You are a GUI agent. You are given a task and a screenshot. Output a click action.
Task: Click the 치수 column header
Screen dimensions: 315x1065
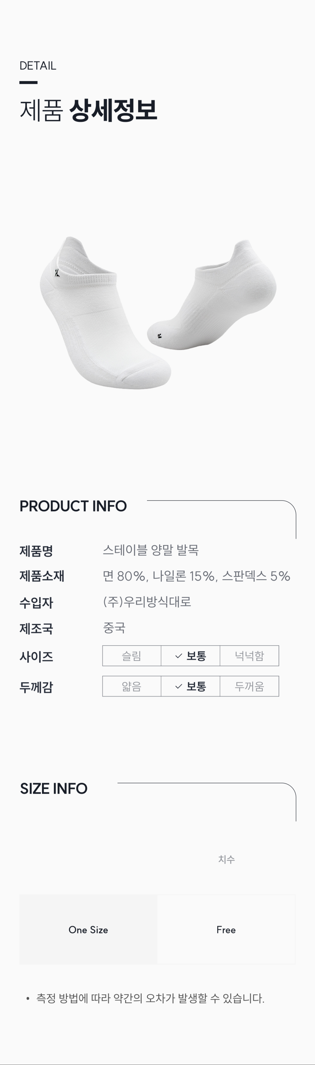point(226,860)
